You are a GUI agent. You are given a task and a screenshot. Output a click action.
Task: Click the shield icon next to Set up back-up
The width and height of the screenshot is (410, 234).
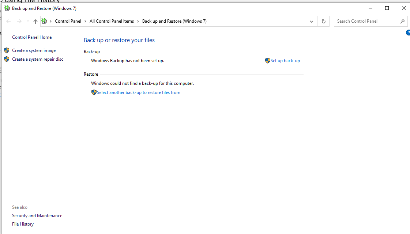(267, 61)
